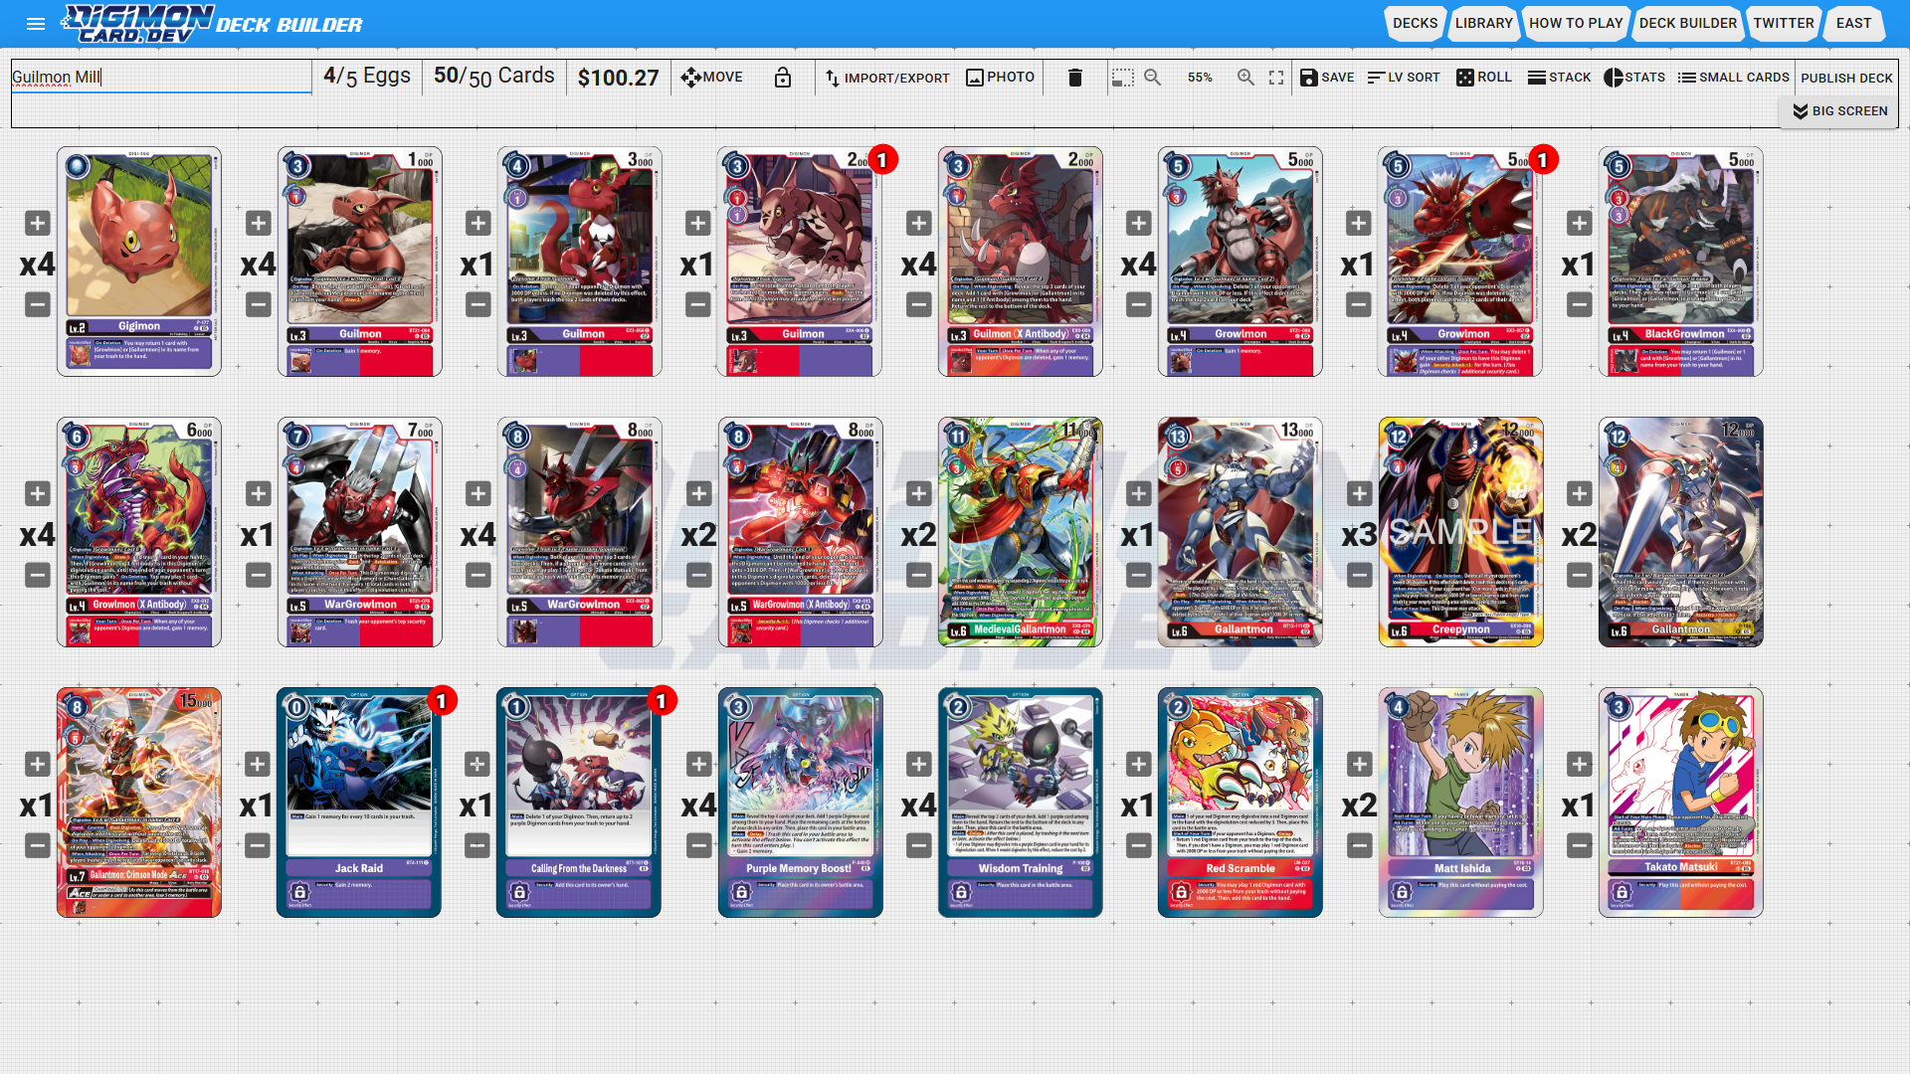Screen dimensions: 1910x1074
Task: Click PUBLISH DECK button
Action: point(1846,78)
